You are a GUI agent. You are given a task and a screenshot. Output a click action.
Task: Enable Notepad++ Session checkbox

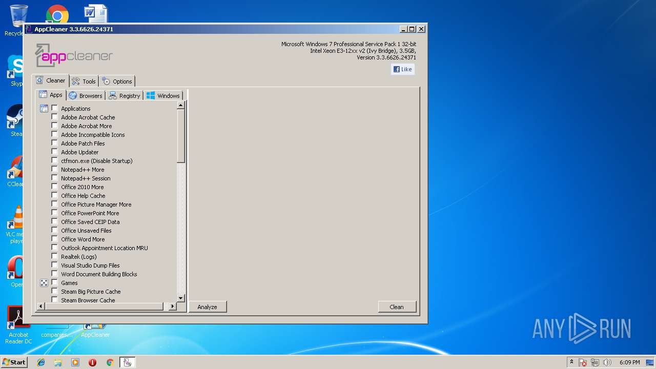tap(55, 178)
